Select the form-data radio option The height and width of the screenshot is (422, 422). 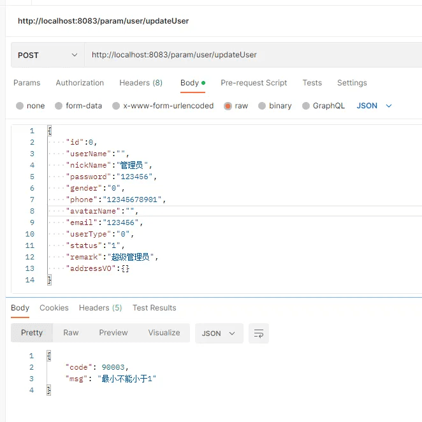pos(59,106)
